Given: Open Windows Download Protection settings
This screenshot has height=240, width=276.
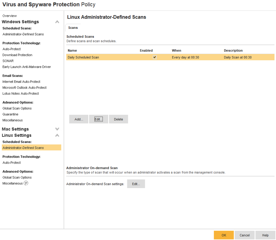Looking at the screenshot, I should [17, 55].
